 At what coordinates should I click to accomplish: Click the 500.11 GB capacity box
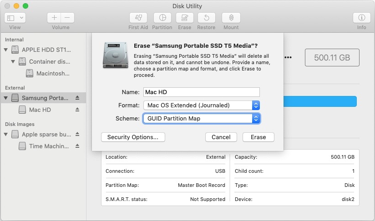pyautogui.click(x=332, y=58)
